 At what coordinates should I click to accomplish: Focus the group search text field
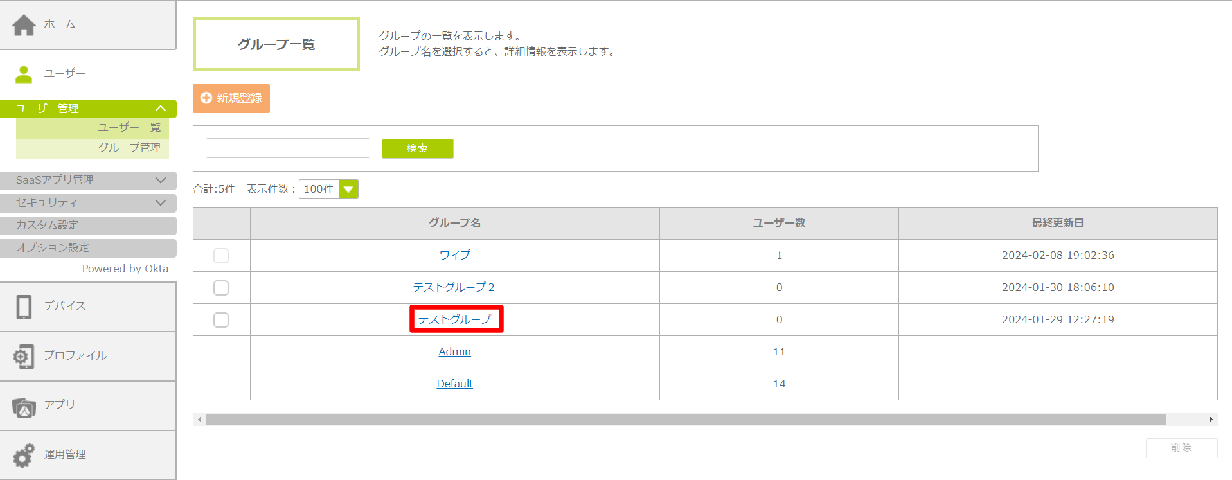coord(288,148)
